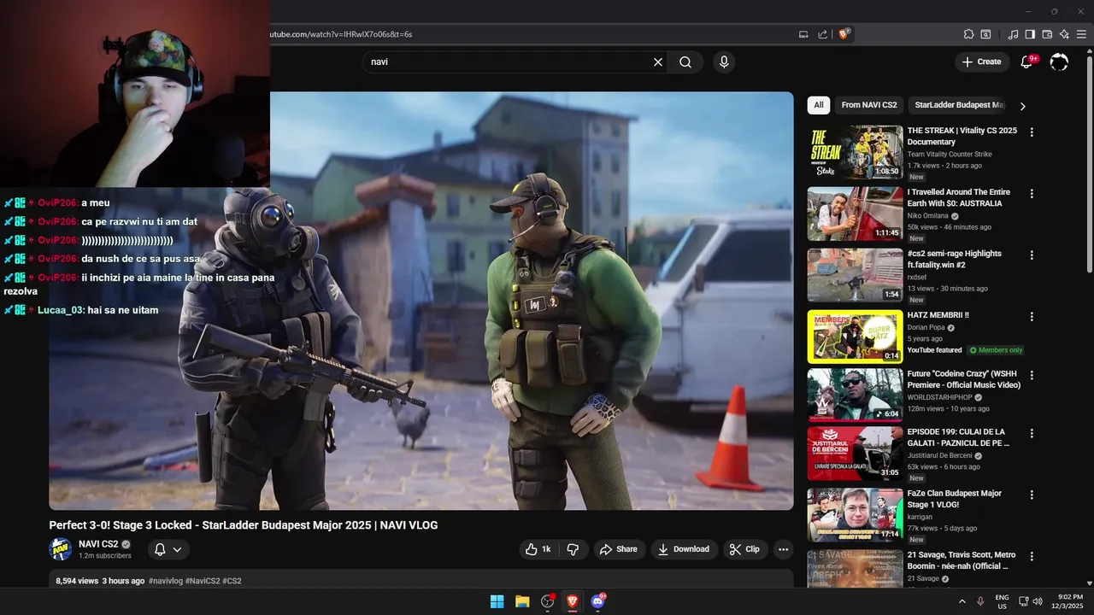
Task: Open Brave Shields lion icon in address bar
Action: pyautogui.click(x=844, y=34)
